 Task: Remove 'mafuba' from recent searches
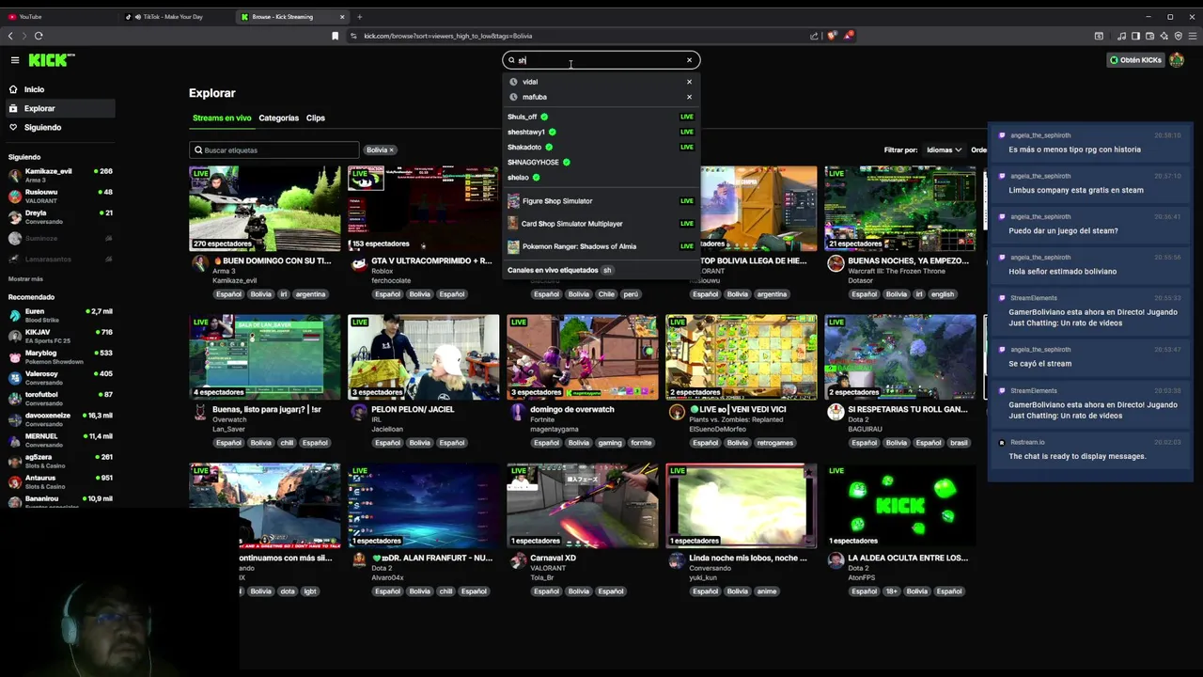coord(689,97)
